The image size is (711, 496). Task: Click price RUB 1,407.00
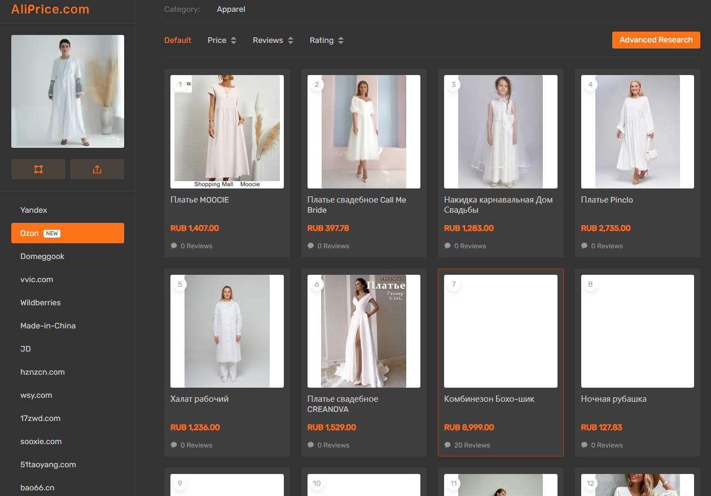tap(195, 228)
